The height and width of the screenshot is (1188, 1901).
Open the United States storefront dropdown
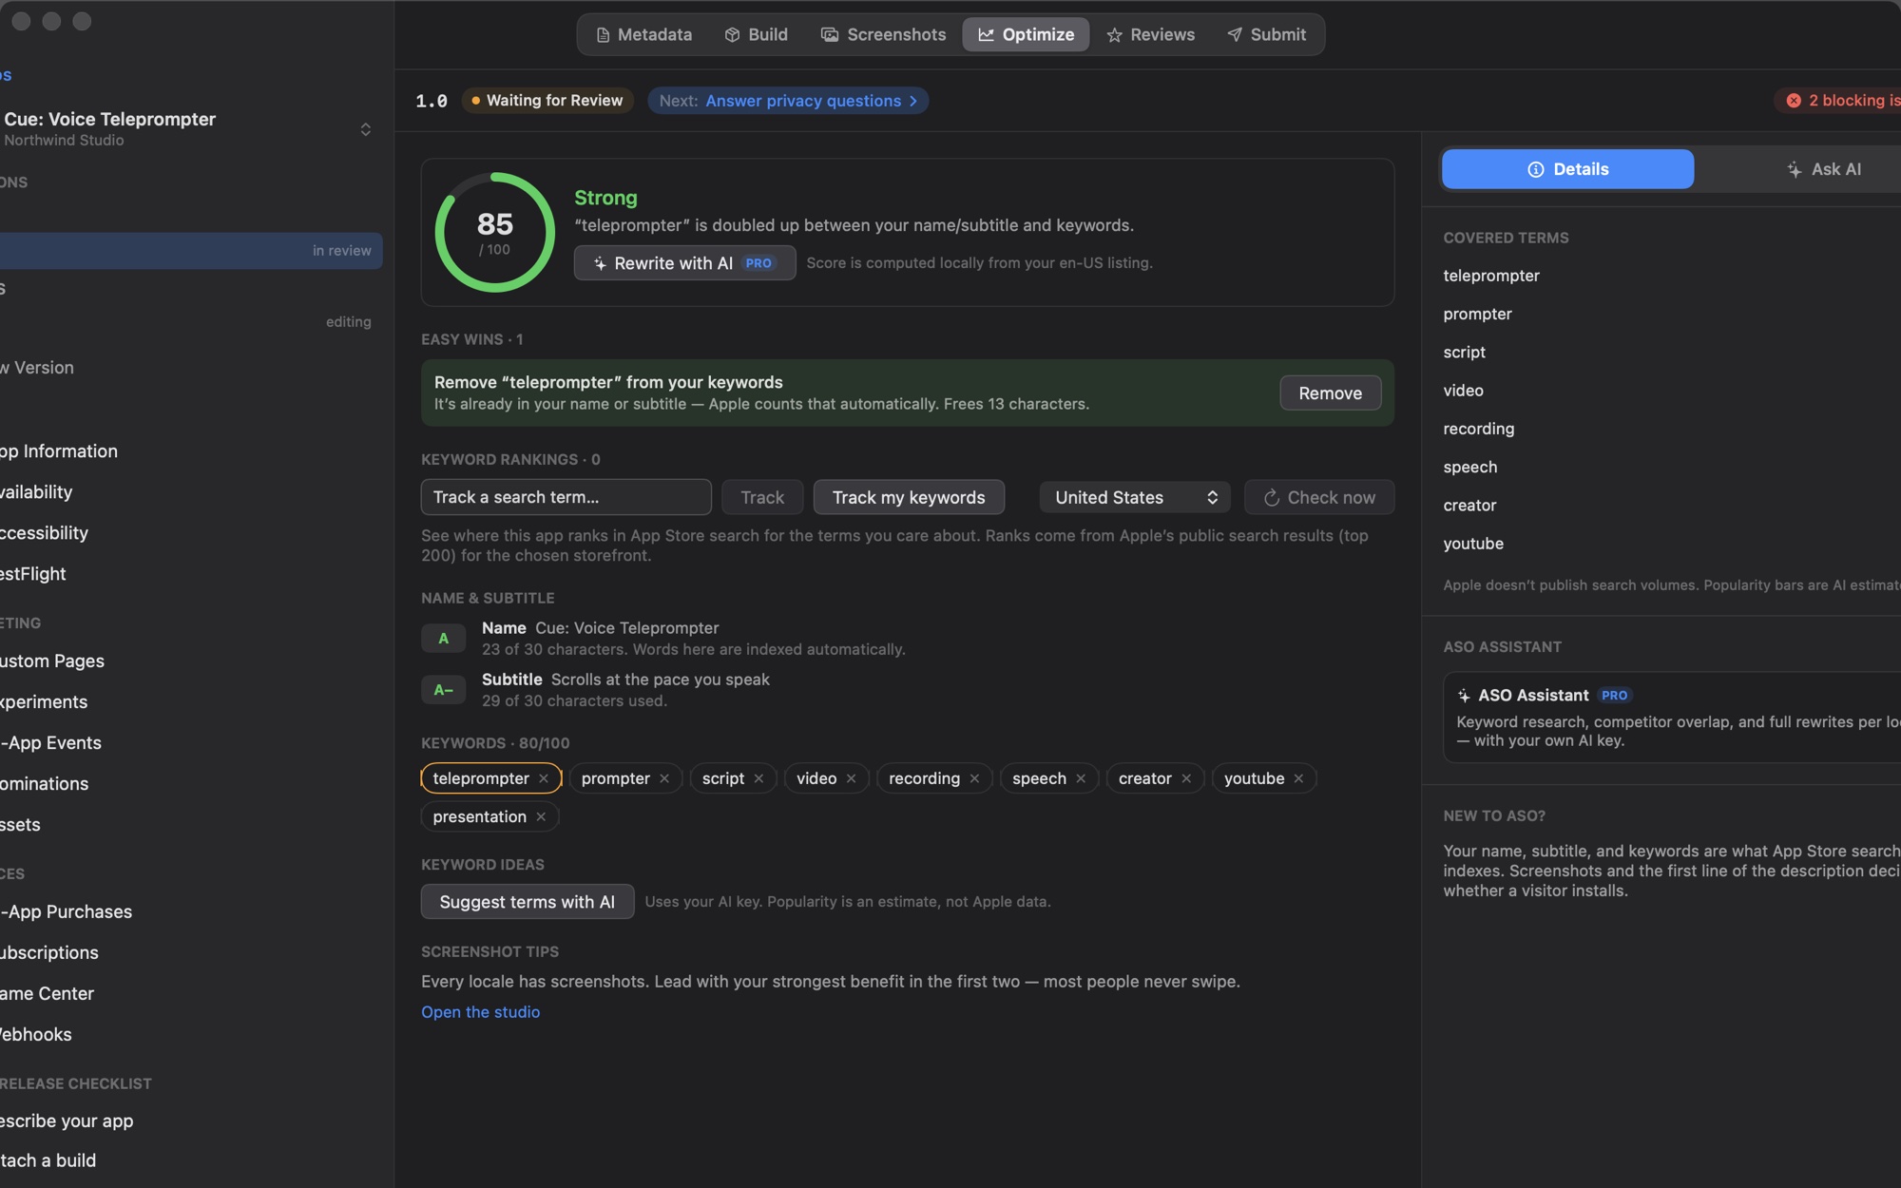coord(1135,497)
